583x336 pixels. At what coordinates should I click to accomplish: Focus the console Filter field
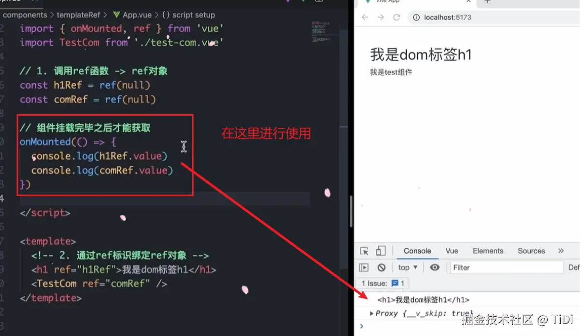pyautogui.click(x=507, y=268)
